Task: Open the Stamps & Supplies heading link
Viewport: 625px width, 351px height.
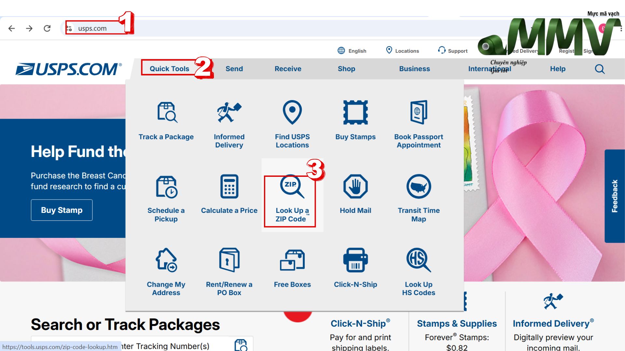Action: (457, 323)
